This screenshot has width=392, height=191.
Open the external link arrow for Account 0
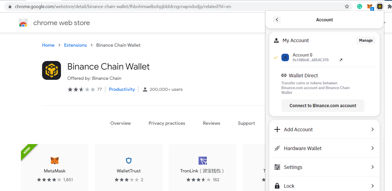pos(341,60)
